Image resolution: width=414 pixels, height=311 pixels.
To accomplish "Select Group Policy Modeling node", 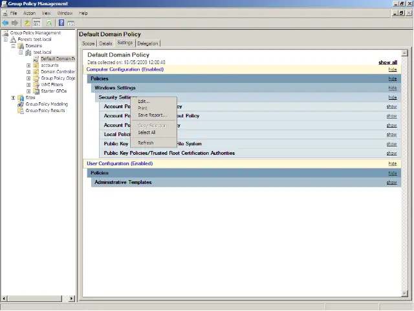I will [46, 104].
